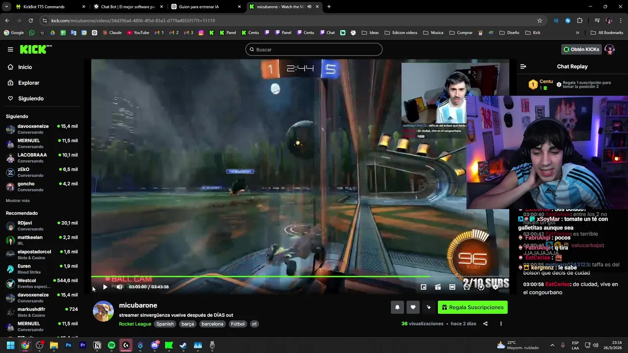628x353 pixels.
Task: Go to Inicio in sidebar
Action: (25, 67)
